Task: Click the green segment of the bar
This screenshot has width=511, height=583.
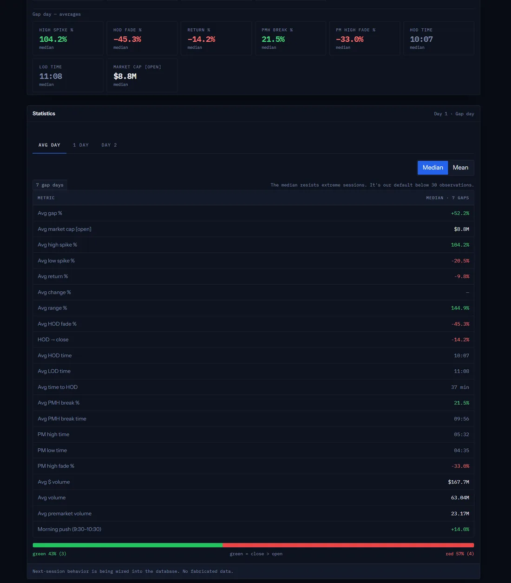Action: pos(128,545)
